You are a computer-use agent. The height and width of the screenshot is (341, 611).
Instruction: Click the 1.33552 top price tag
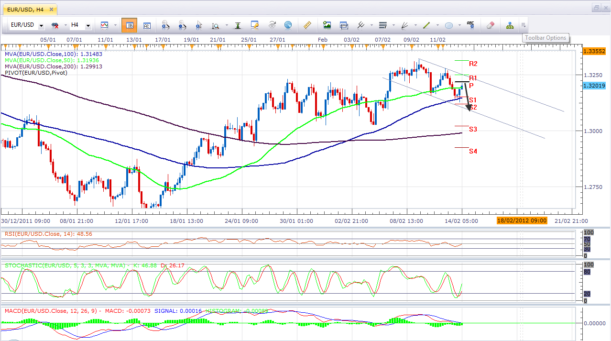pos(594,51)
